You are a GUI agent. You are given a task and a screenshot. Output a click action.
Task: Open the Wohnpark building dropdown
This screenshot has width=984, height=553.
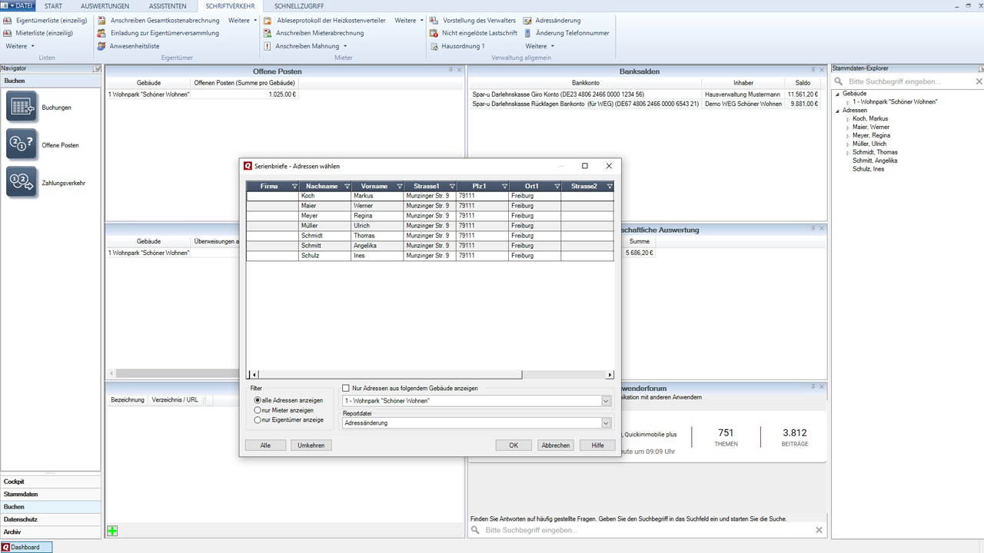click(x=606, y=401)
